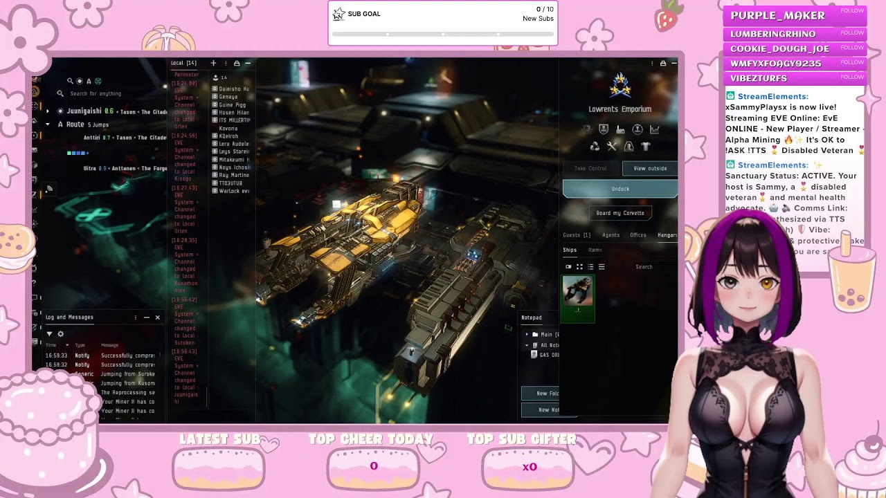Open Local chat window options menu

[x=226, y=63]
